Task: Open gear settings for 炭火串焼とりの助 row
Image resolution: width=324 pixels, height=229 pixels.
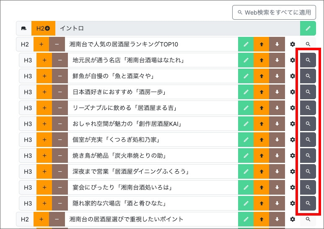Action: click(x=293, y=156)
